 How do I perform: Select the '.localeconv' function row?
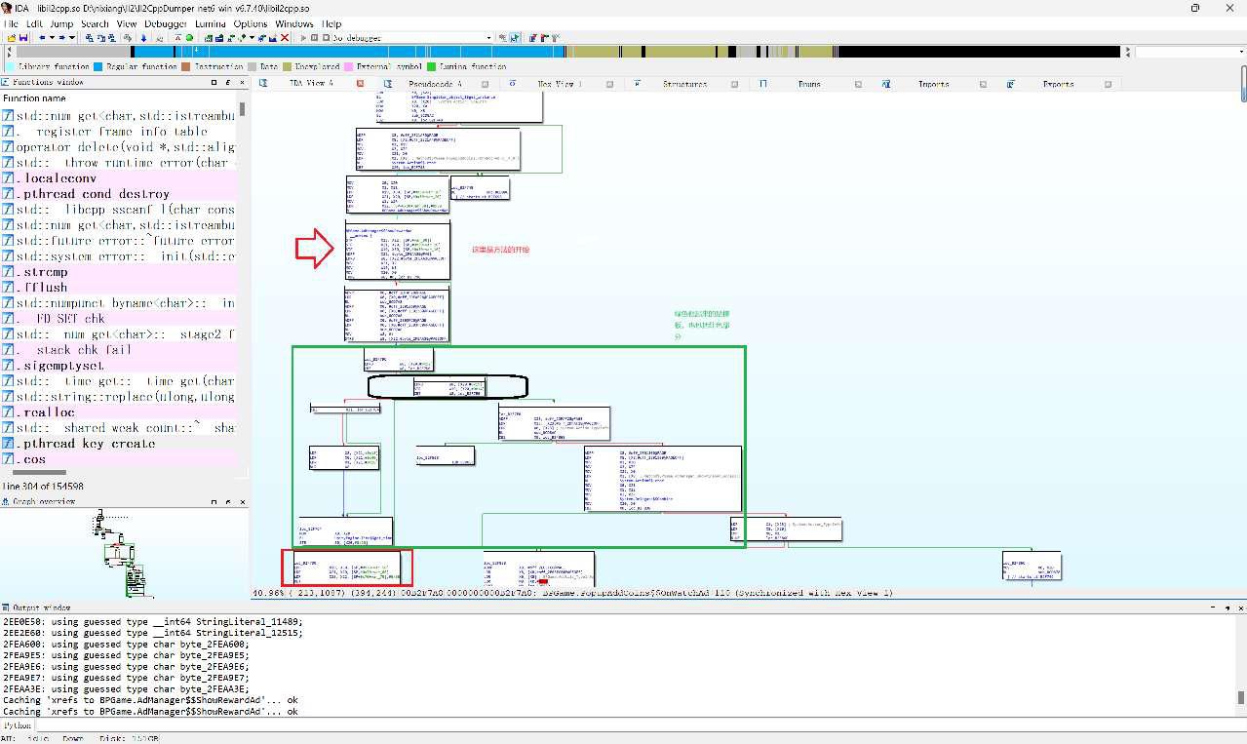(x=118, y=178)
